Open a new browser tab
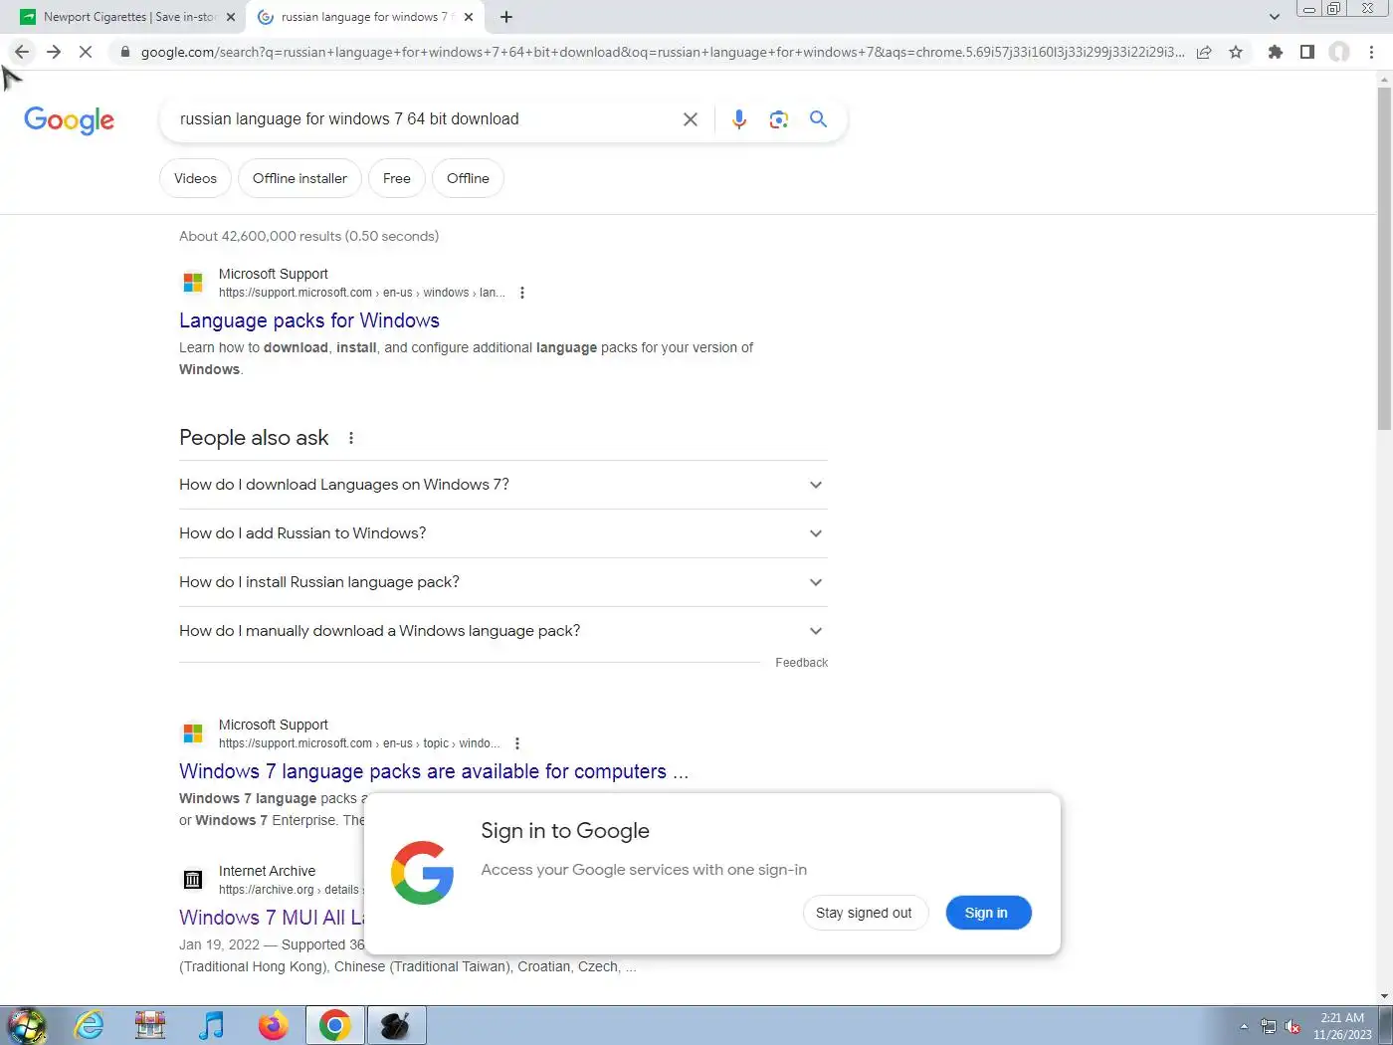Viewport: 1393px width, 1045px height. point(506,17)
